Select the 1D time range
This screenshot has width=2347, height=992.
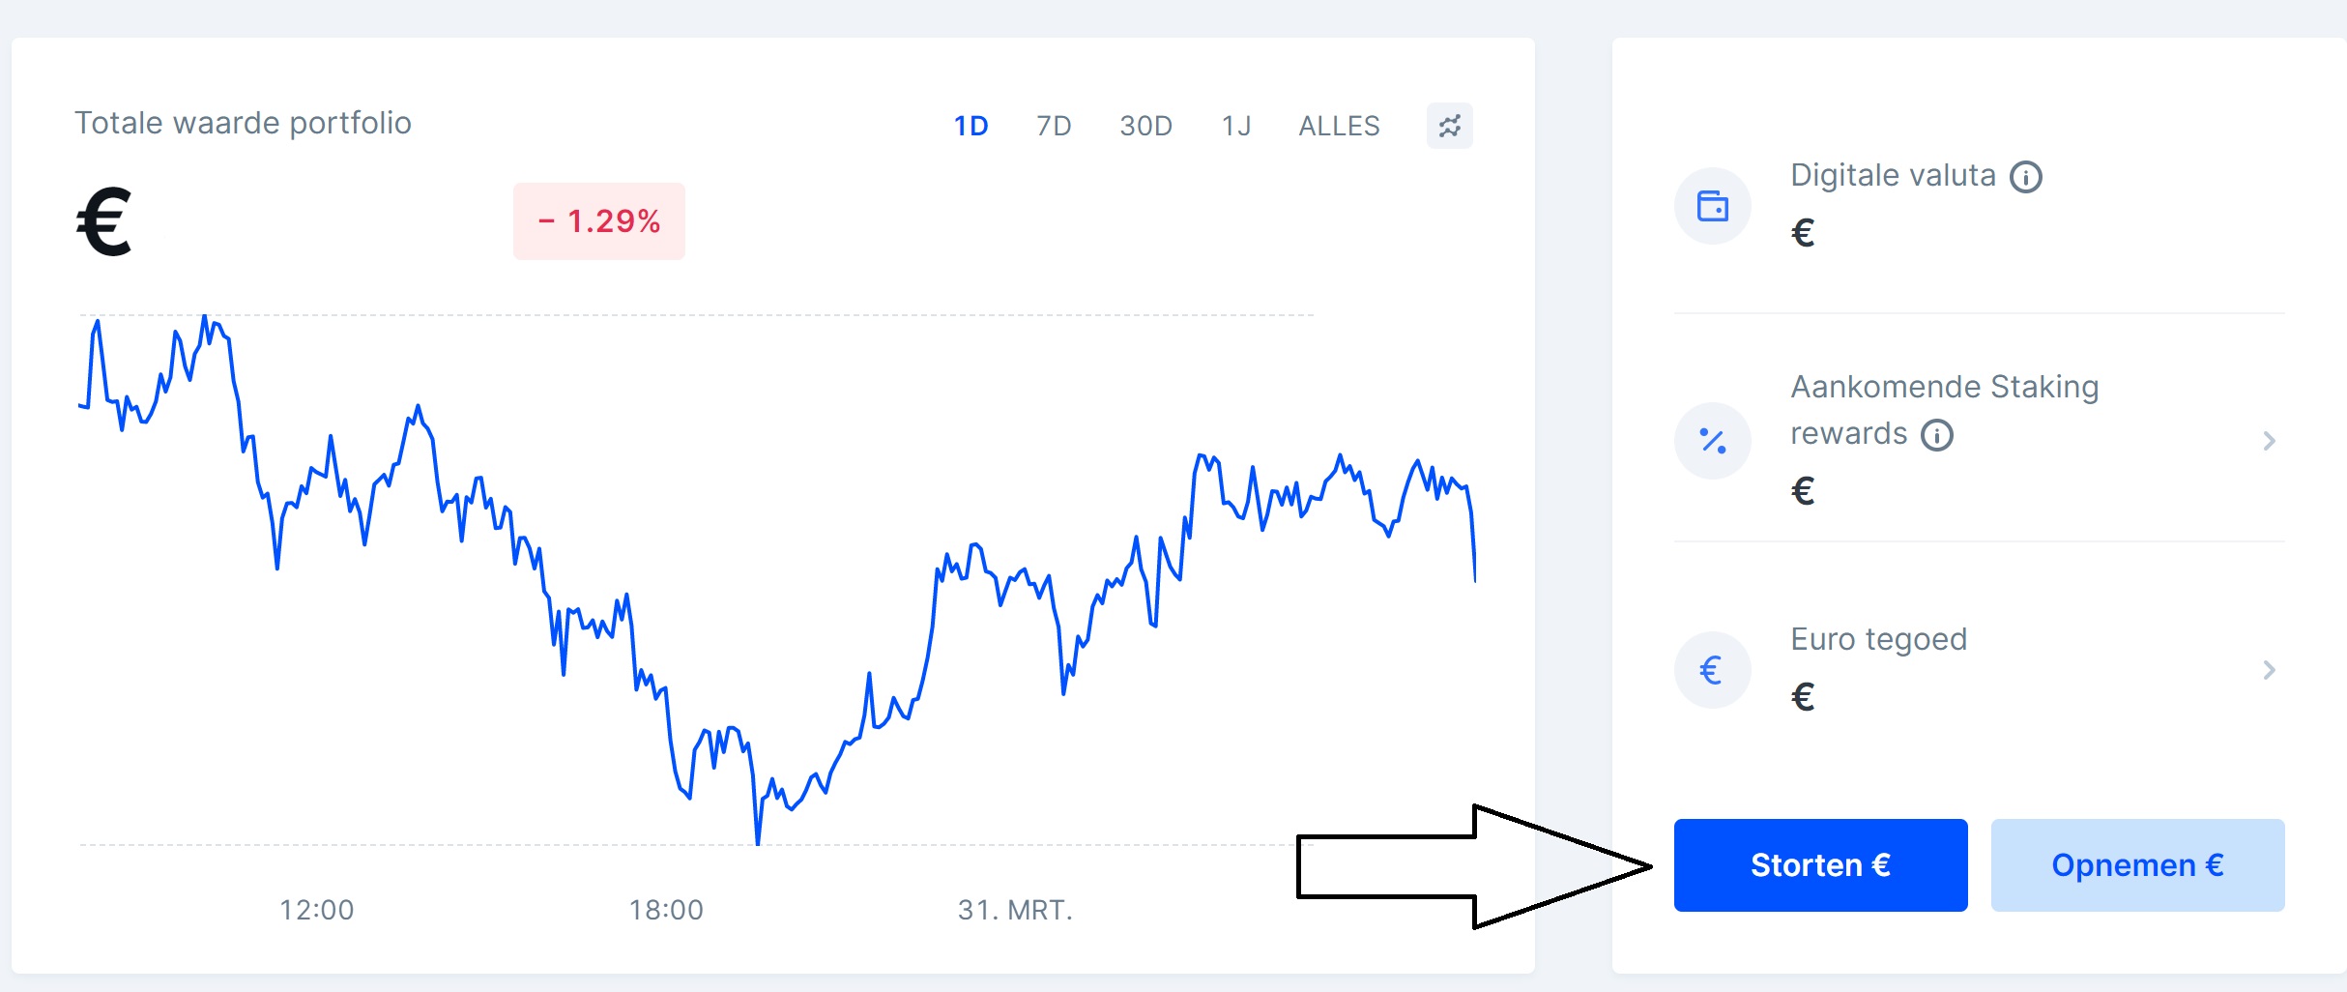pos(971,126)
